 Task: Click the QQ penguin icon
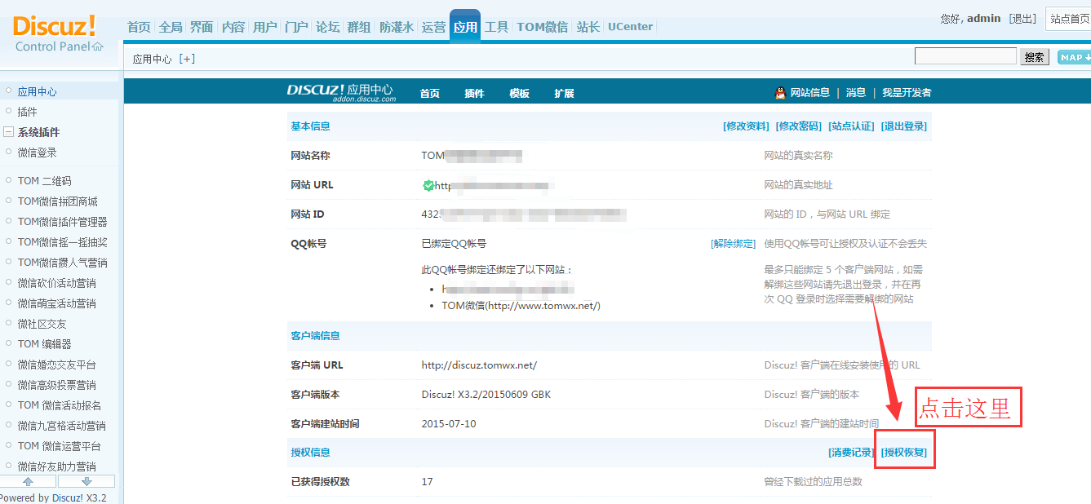click(780, 93)
